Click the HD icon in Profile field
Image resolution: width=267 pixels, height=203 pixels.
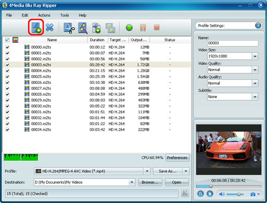[x=38, y=171]
